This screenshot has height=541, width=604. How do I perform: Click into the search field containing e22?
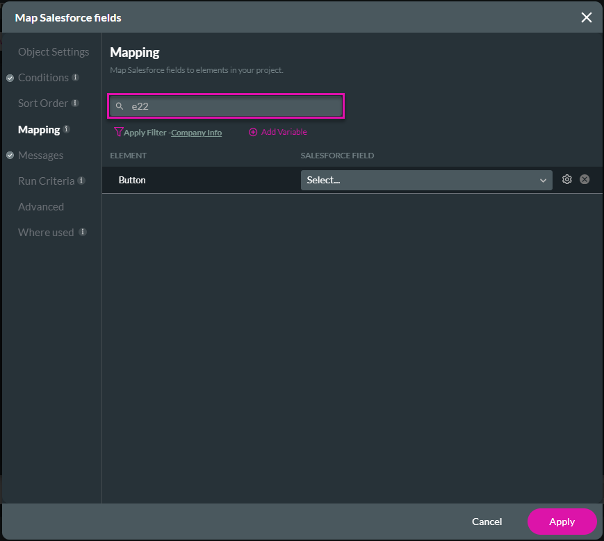coord(233,106)
